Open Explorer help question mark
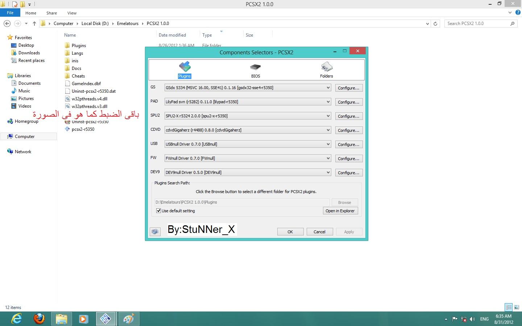This screenshot has width=522, height=326. pyautogui.click(x=518, y=13)
